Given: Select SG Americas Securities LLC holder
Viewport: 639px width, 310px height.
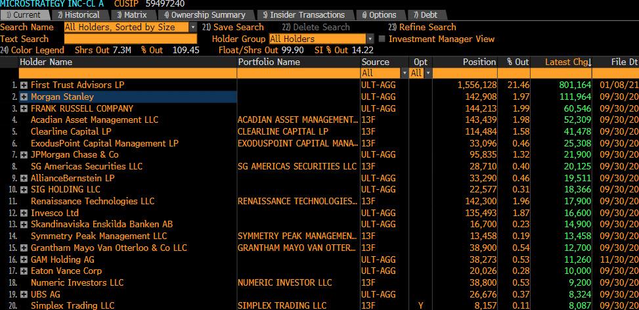Looking at the screenshot, I should [87, 166].
